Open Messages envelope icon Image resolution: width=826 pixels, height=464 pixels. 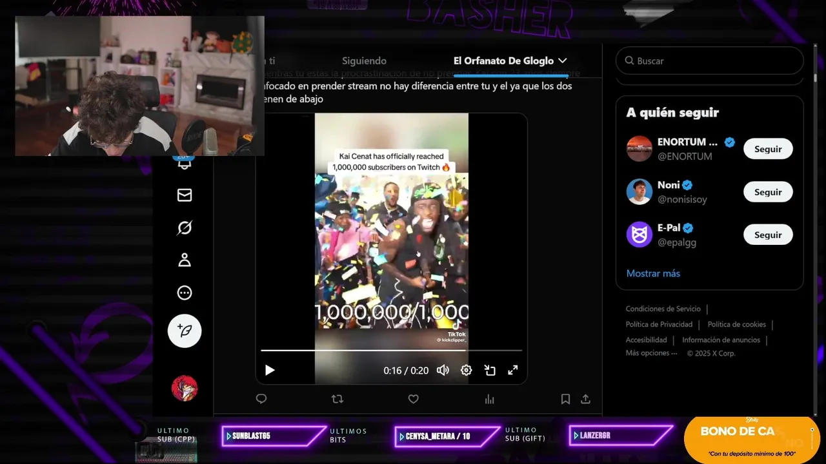tap(185, 195)
